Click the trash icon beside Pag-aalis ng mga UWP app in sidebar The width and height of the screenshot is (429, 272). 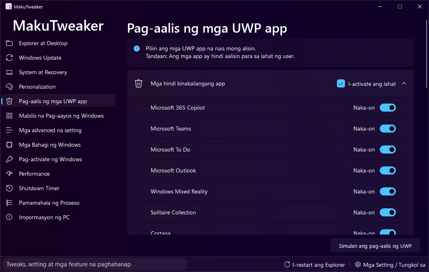pos(9,101)
